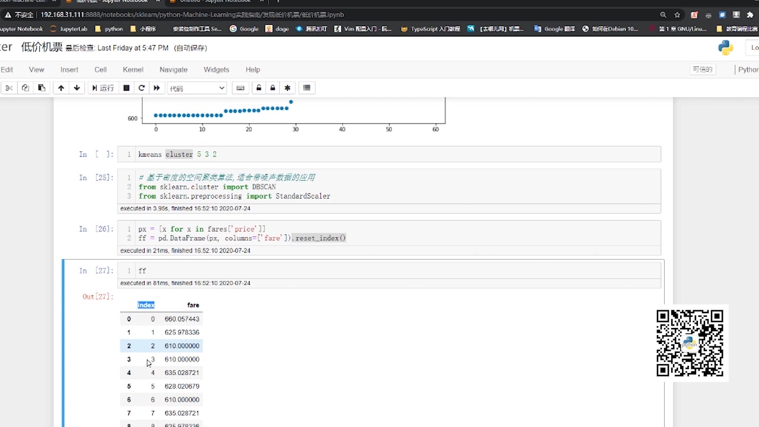Open the Cell menu
Image resolution: width=759 pixels, height=427 pixels.
coord(101,69)
